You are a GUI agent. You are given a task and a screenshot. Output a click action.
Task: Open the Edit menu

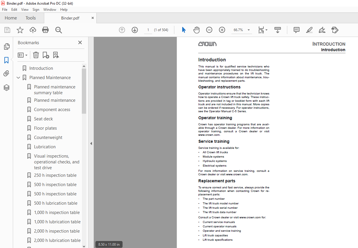tap(14, 10)
